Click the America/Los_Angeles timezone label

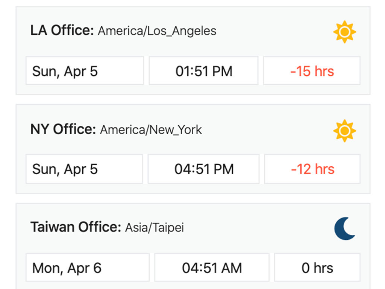(x=157, y=31)
